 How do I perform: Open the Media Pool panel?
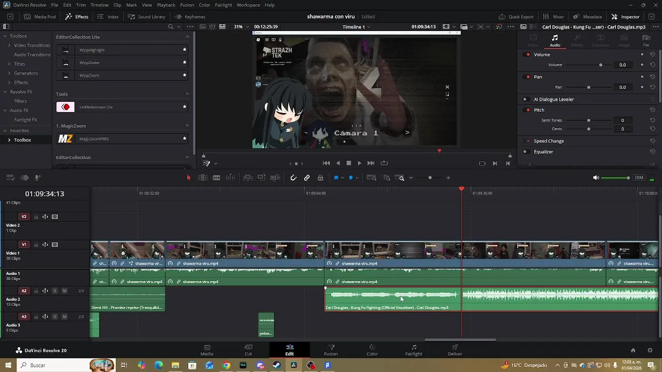(x=40, y=17)
